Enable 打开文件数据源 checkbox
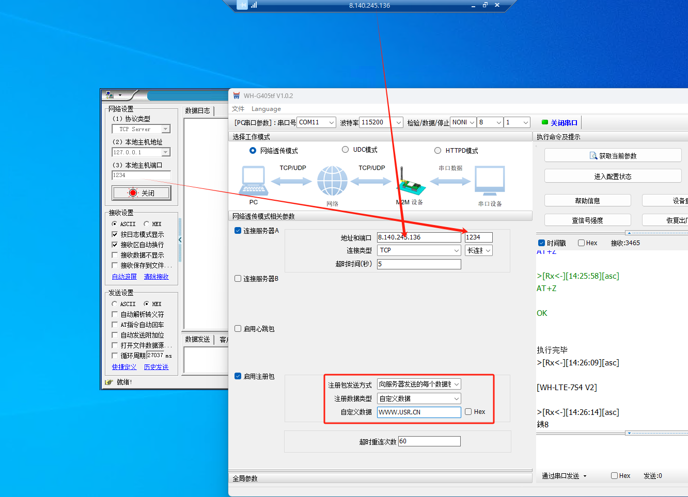Viewport: 688px width, 497px height. [115, 345]
